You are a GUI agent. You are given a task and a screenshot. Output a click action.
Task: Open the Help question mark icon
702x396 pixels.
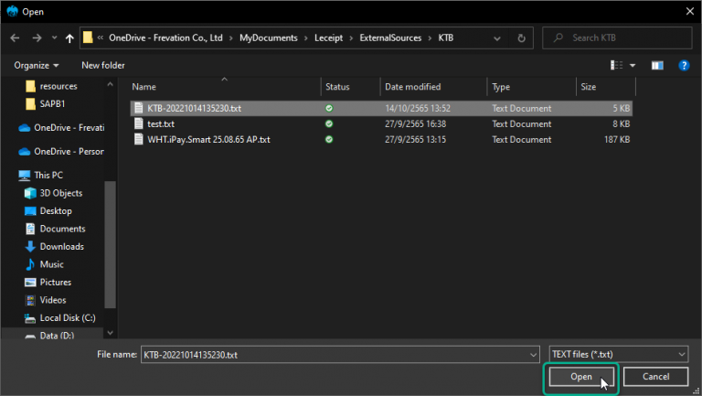pyautogui.click(x=684, y=65)
